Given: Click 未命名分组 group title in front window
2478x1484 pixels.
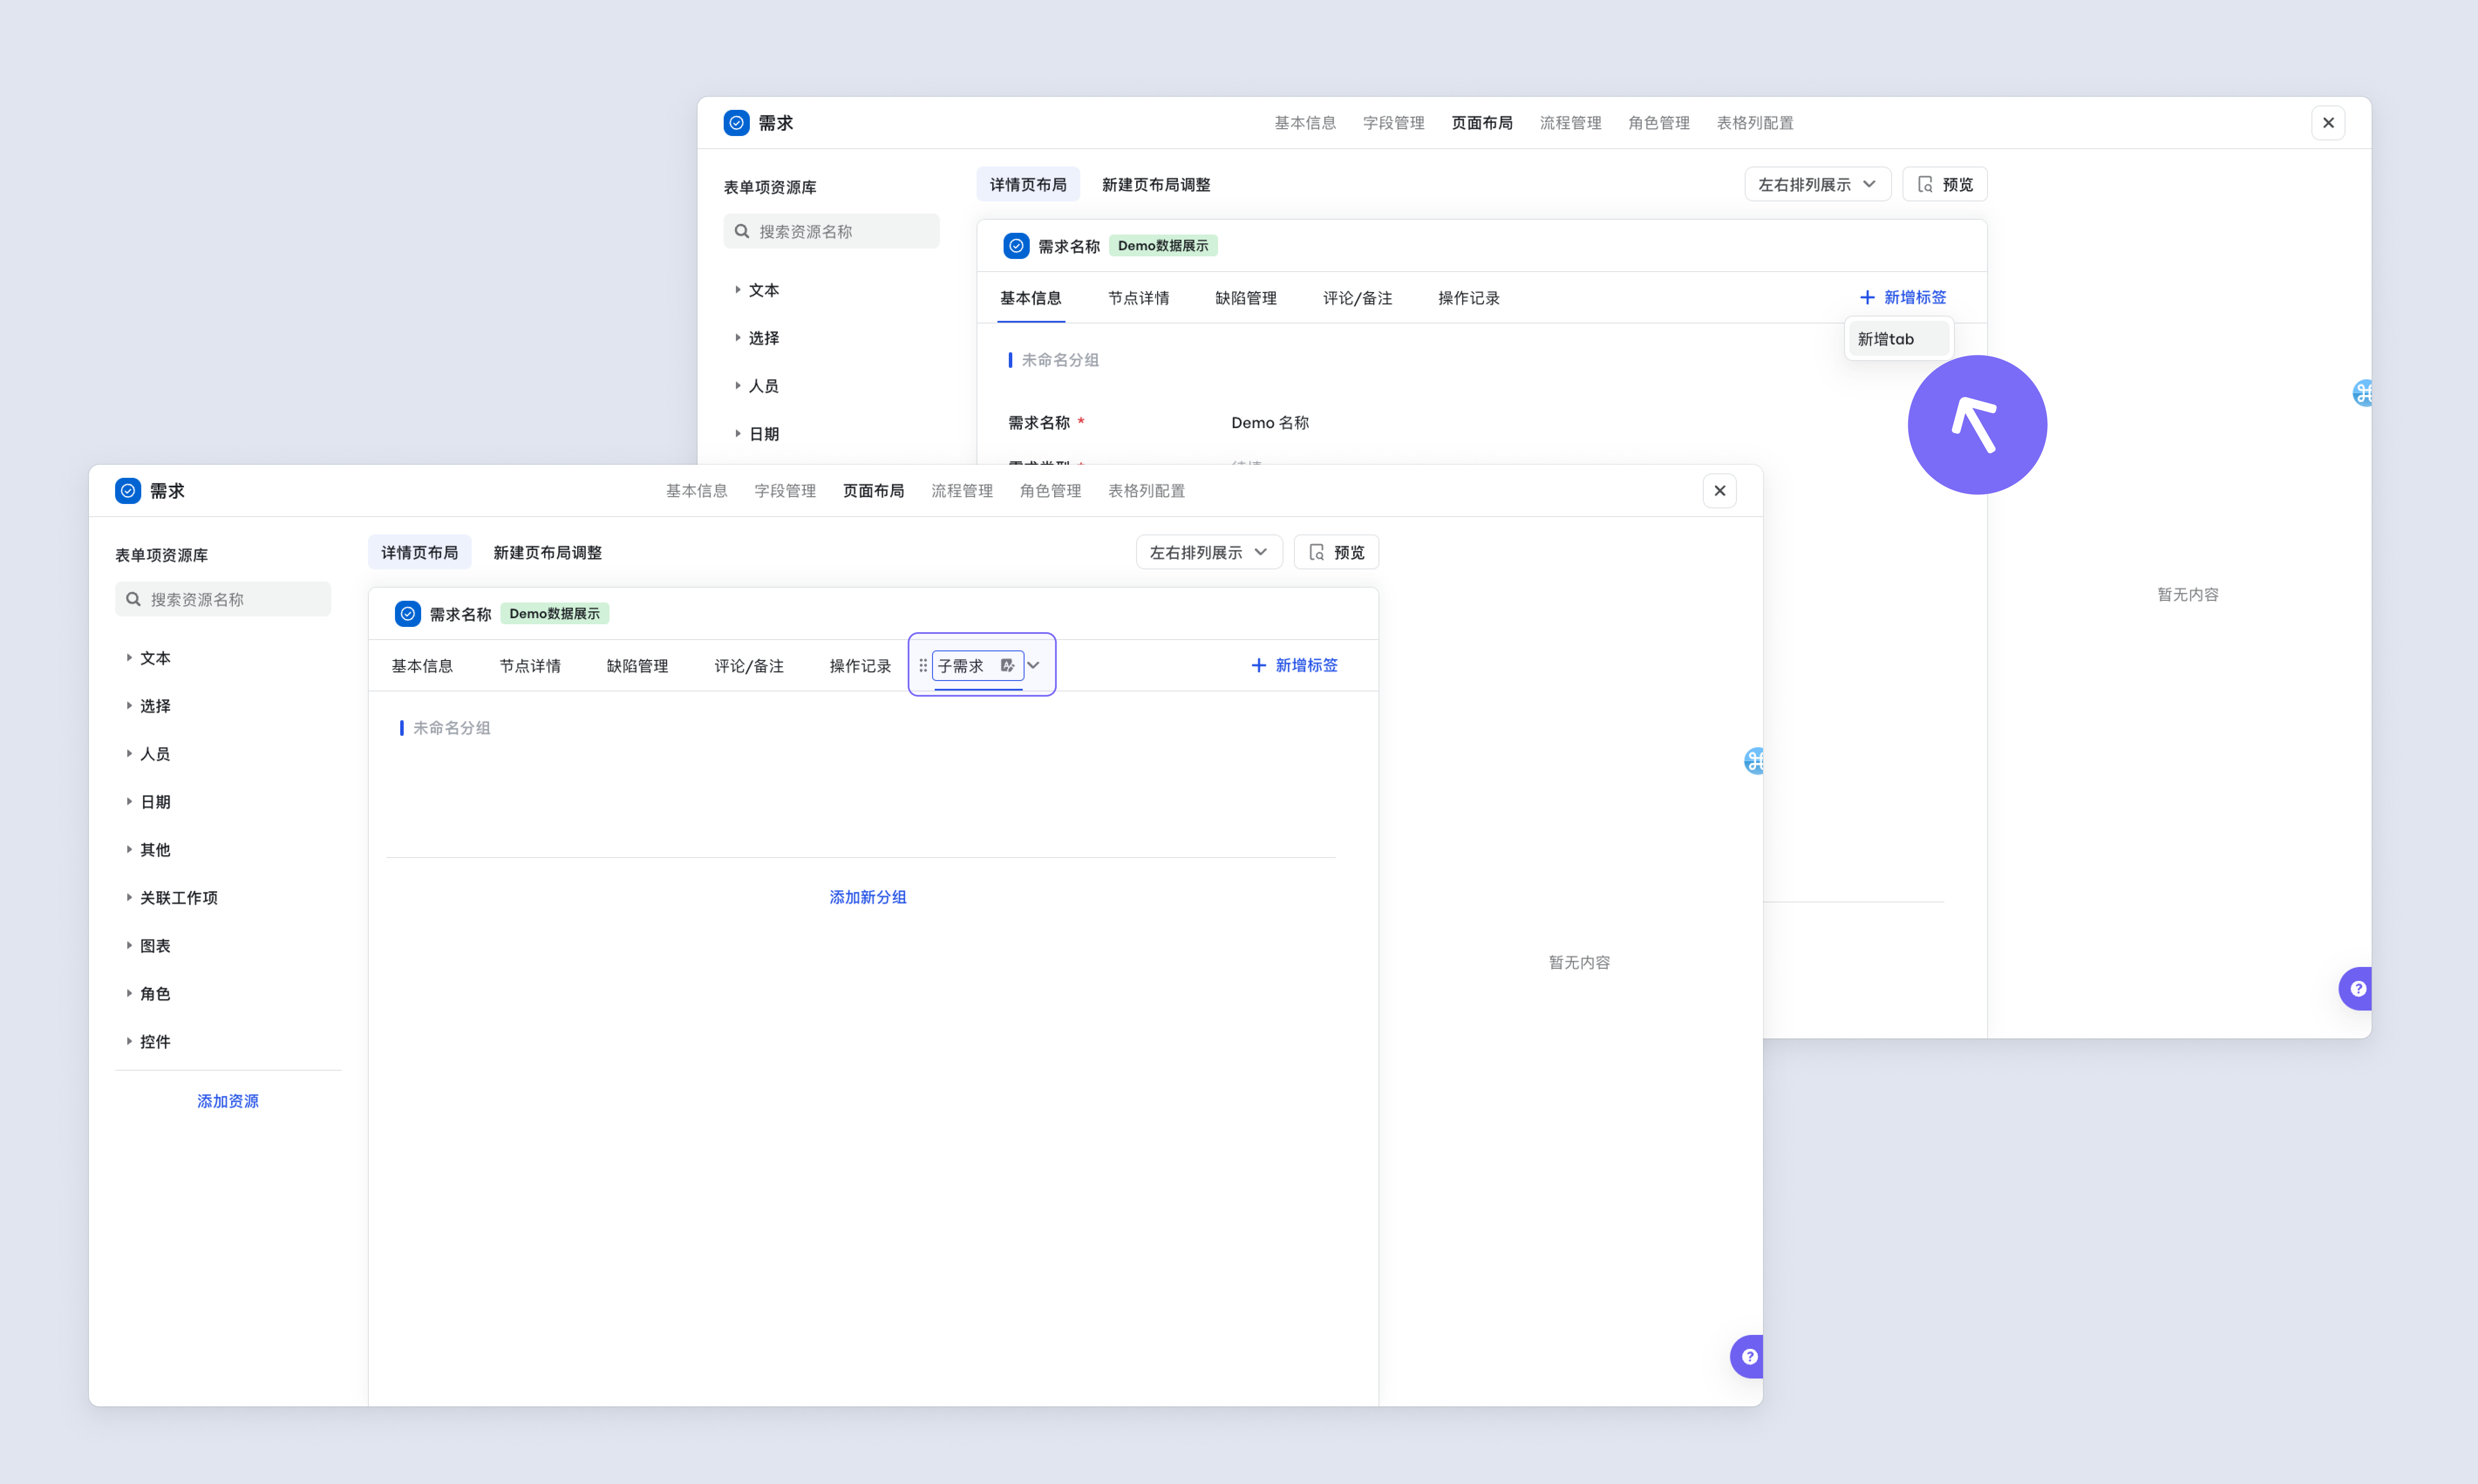Looking at the screenshot, I should click(452, 728).
